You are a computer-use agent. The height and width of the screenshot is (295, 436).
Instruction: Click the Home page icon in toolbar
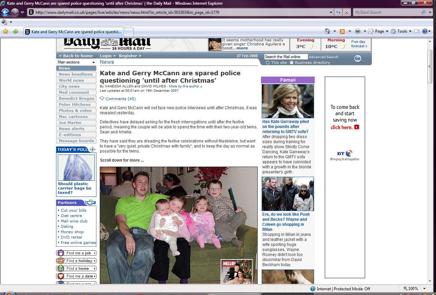click(x=328, y=31)
